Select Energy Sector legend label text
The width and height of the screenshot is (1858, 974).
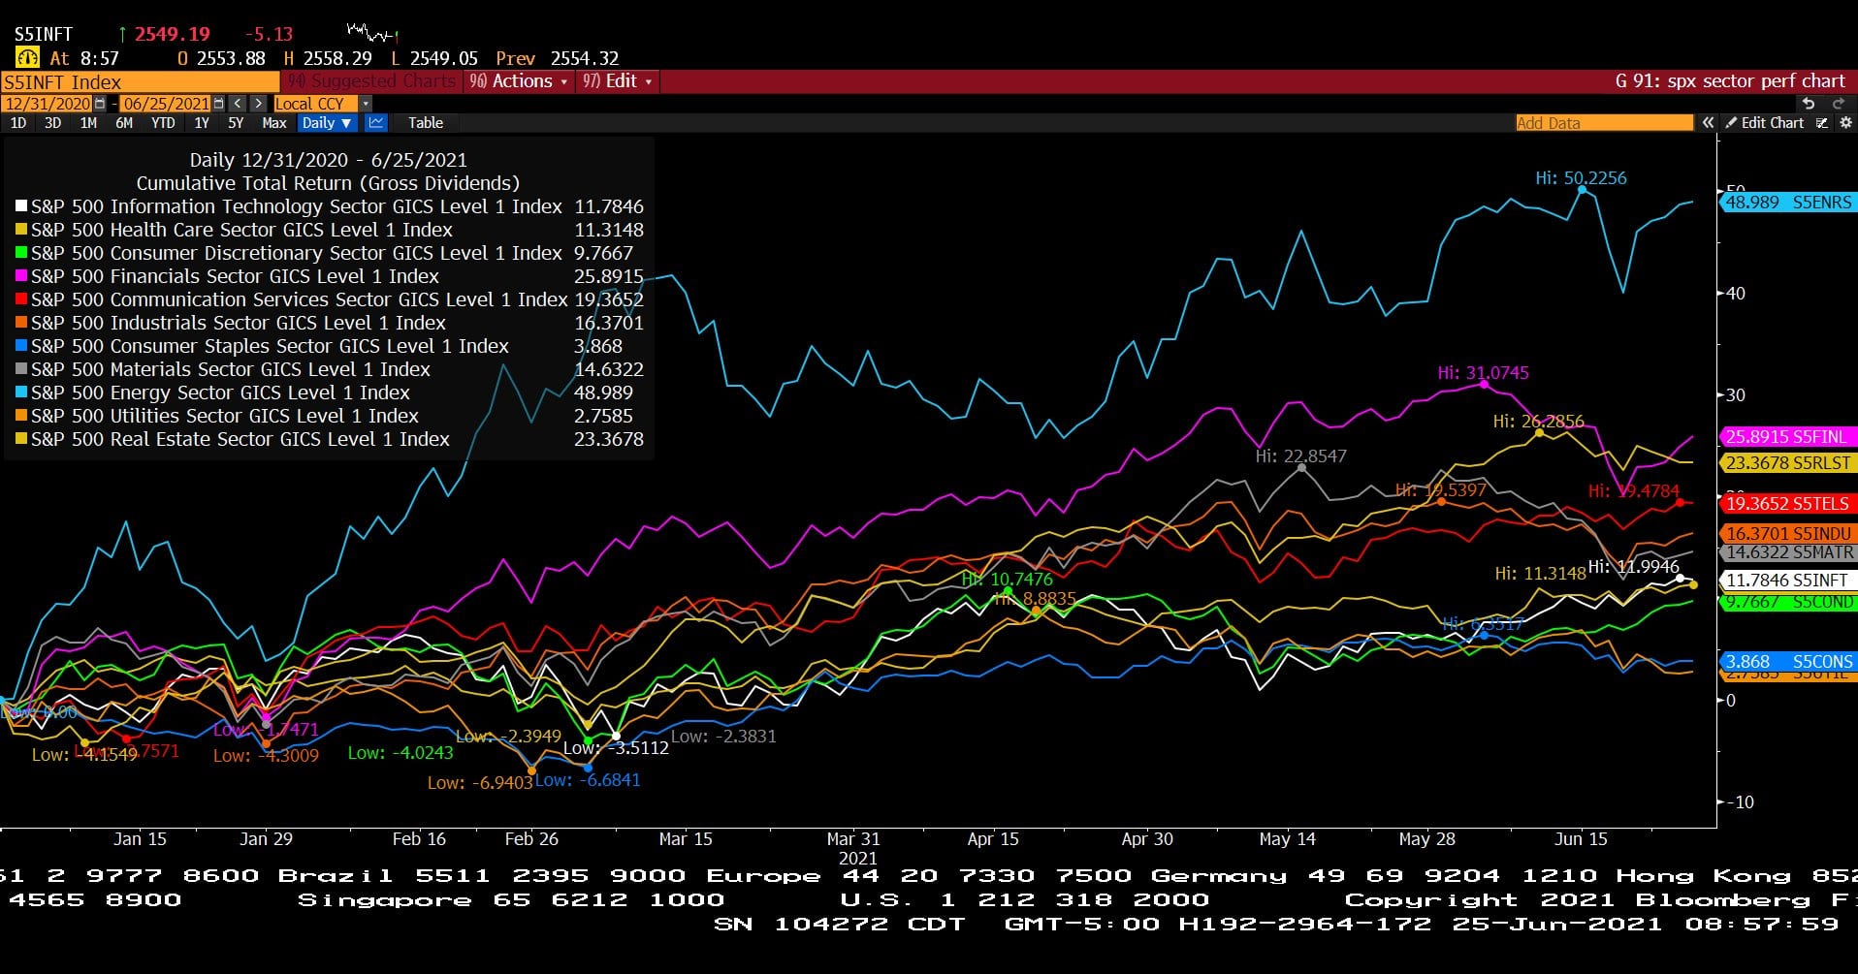click(x=221, y=393)
